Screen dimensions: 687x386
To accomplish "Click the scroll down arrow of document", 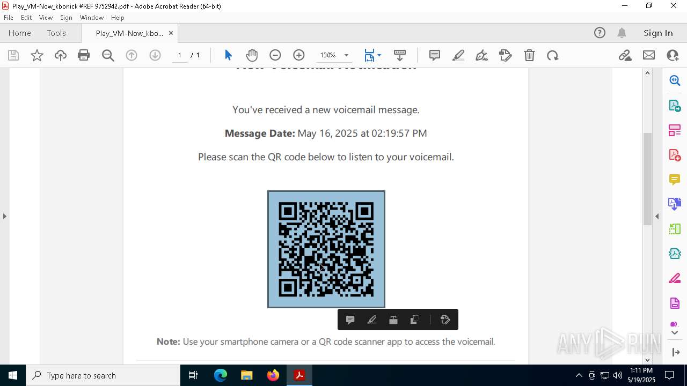I will 647,360.
